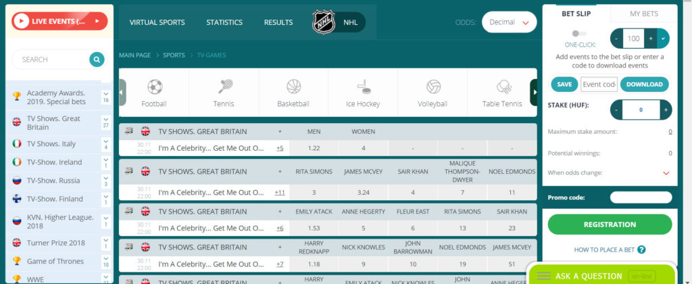The image size is (692, 284).
Task: Increase stake with the plus button
Action: pos(666,109)
